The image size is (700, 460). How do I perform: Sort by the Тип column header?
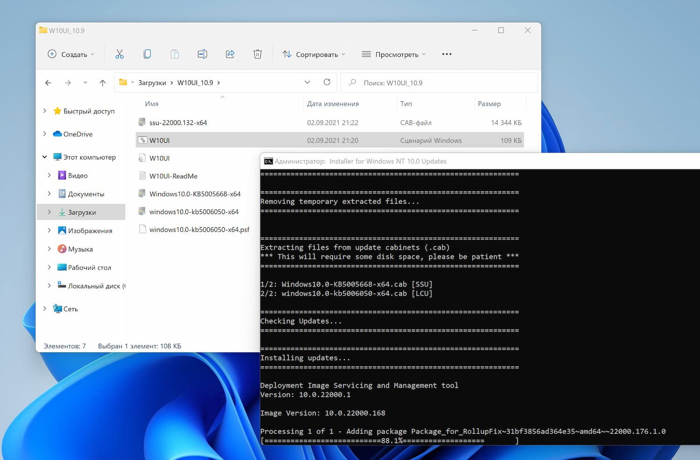406,104
